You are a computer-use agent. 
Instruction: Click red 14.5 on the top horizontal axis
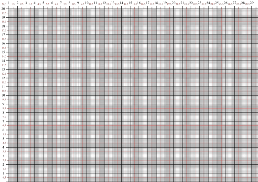tap(126, 4)
